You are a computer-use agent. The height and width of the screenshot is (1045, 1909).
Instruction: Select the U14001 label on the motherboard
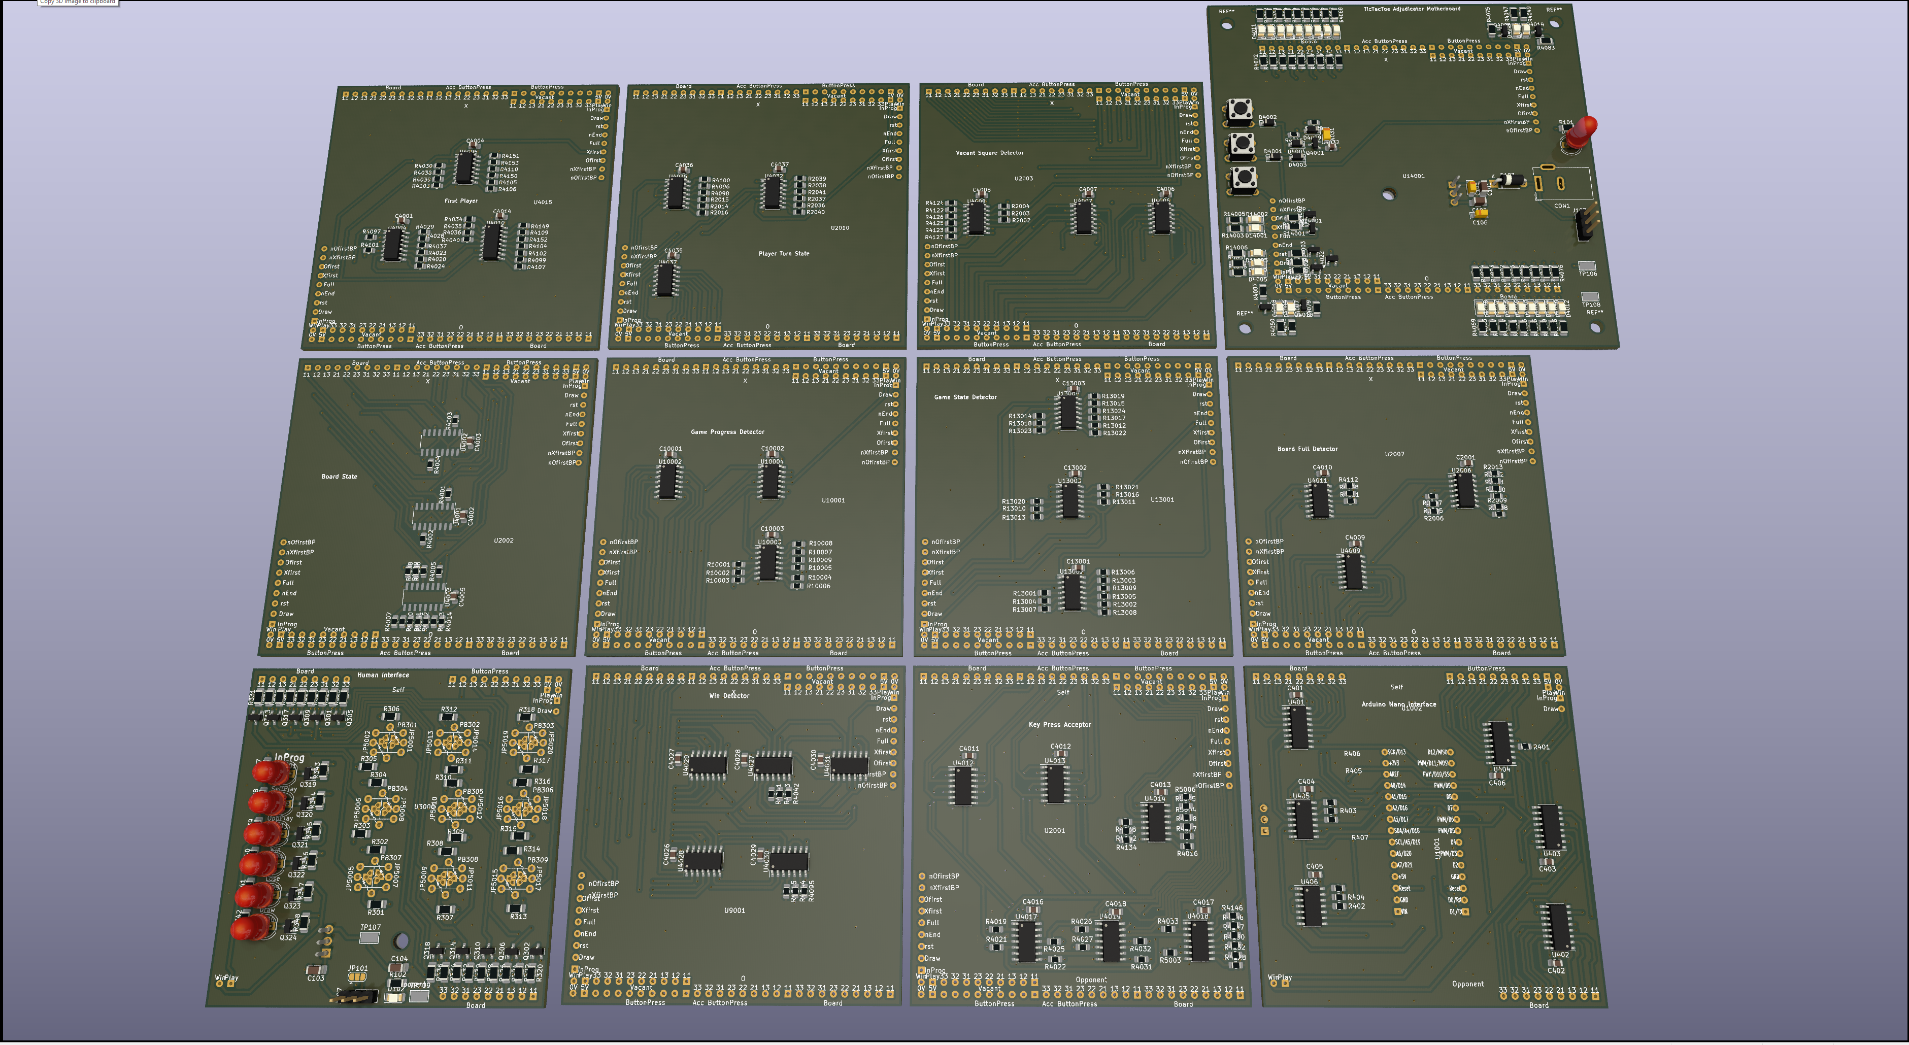click(x=1413, y=177)
